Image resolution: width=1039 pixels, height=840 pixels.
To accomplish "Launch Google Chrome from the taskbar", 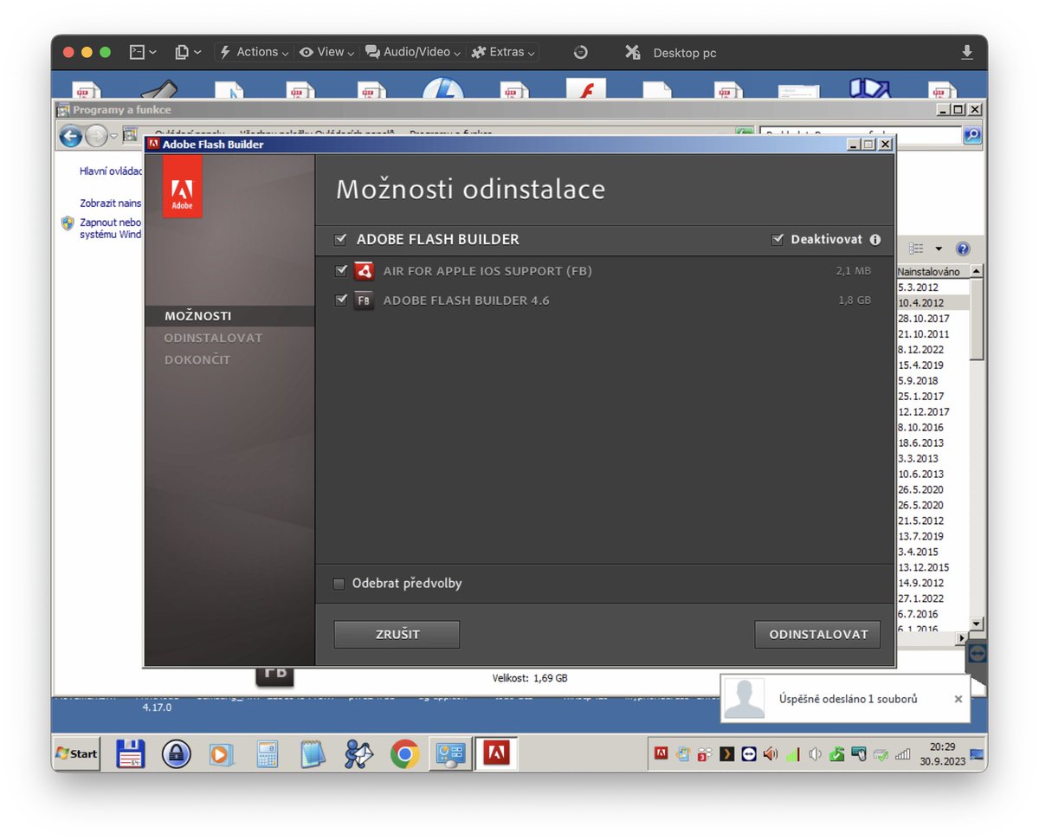I will [x=404, y=754].
